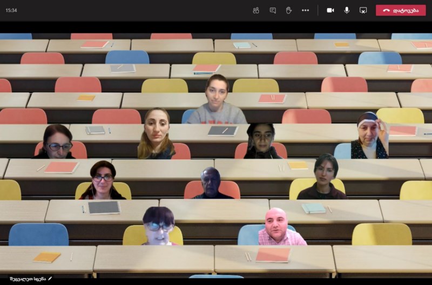Select the woman with long blonde hair
Screen dimensions: 432x285
[x=156, y=133]
